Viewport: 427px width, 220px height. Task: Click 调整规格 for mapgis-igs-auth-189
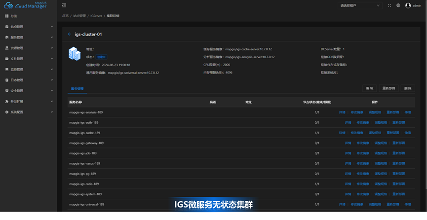(x=381, y=122)
